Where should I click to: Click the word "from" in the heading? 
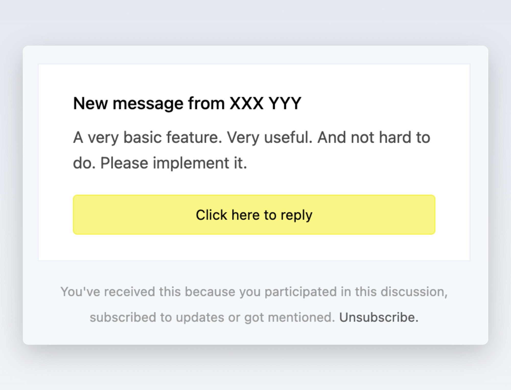(x=206, y=103)
